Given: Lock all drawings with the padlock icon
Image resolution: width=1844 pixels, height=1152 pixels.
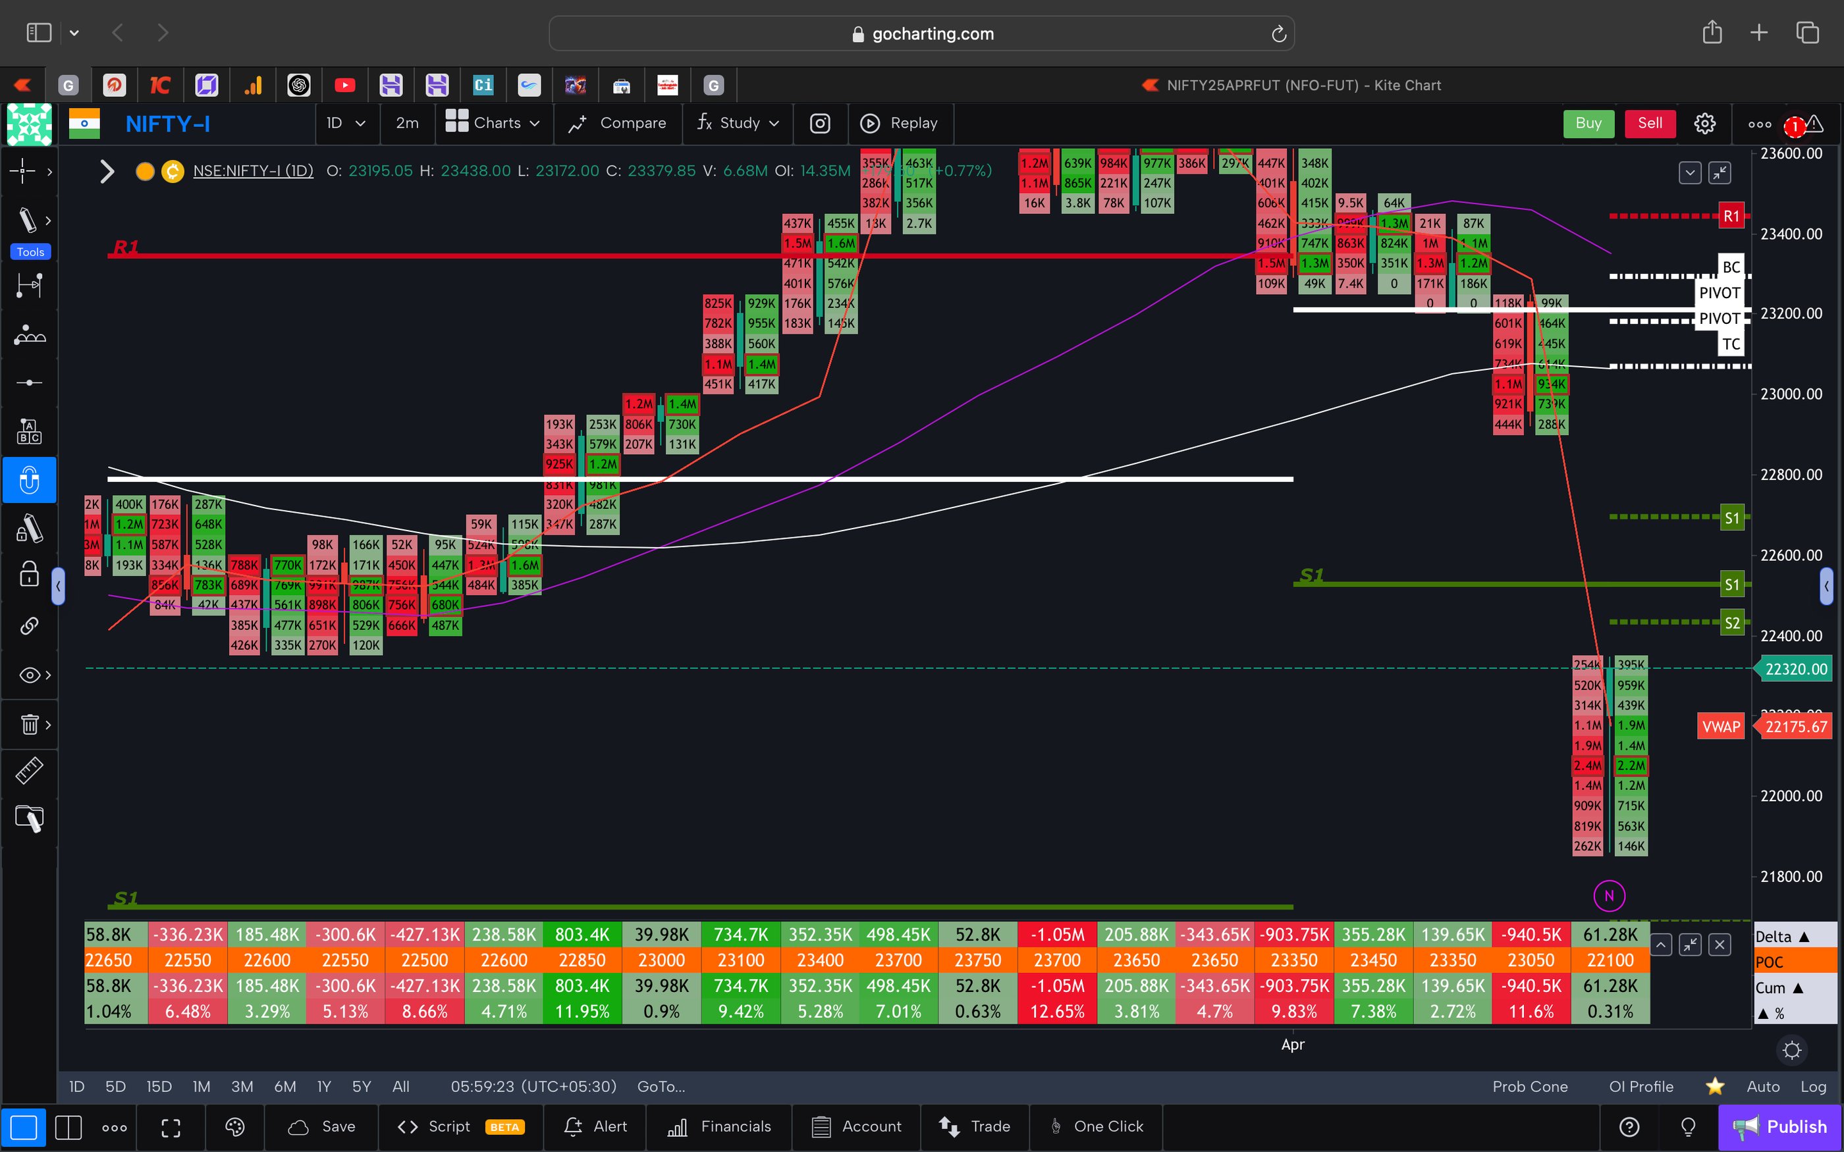Looking at the screenshot, I should [29, 574].
